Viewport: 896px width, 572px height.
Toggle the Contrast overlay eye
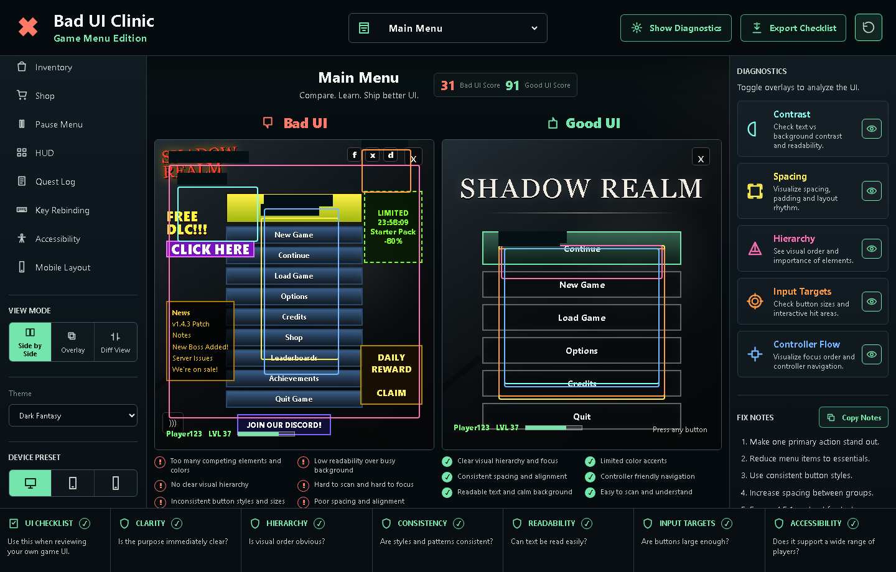tap(872, 129)
